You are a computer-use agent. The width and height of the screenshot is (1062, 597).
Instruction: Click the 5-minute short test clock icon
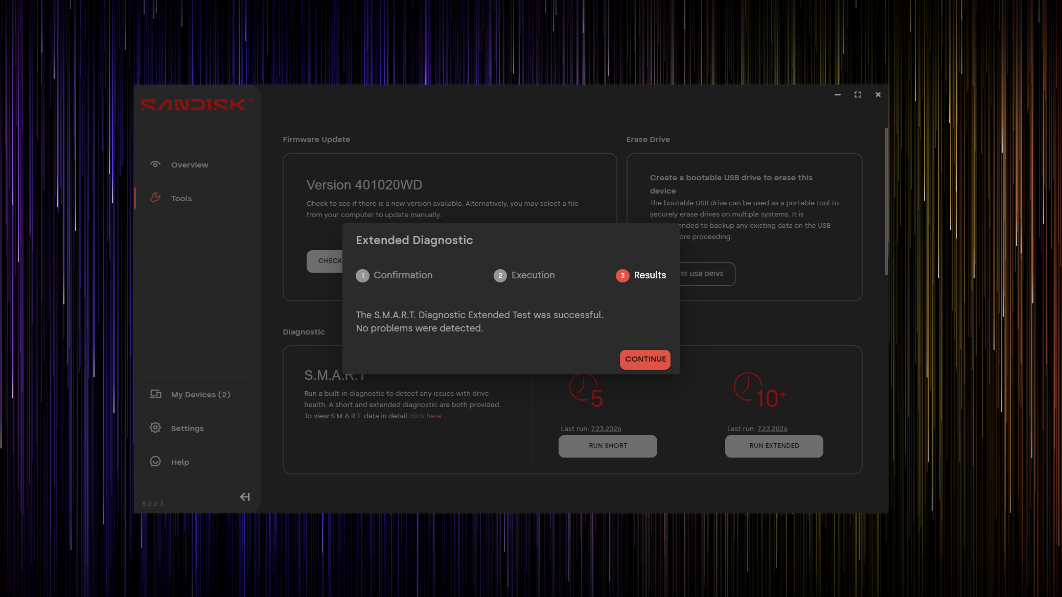coord(586,391)
